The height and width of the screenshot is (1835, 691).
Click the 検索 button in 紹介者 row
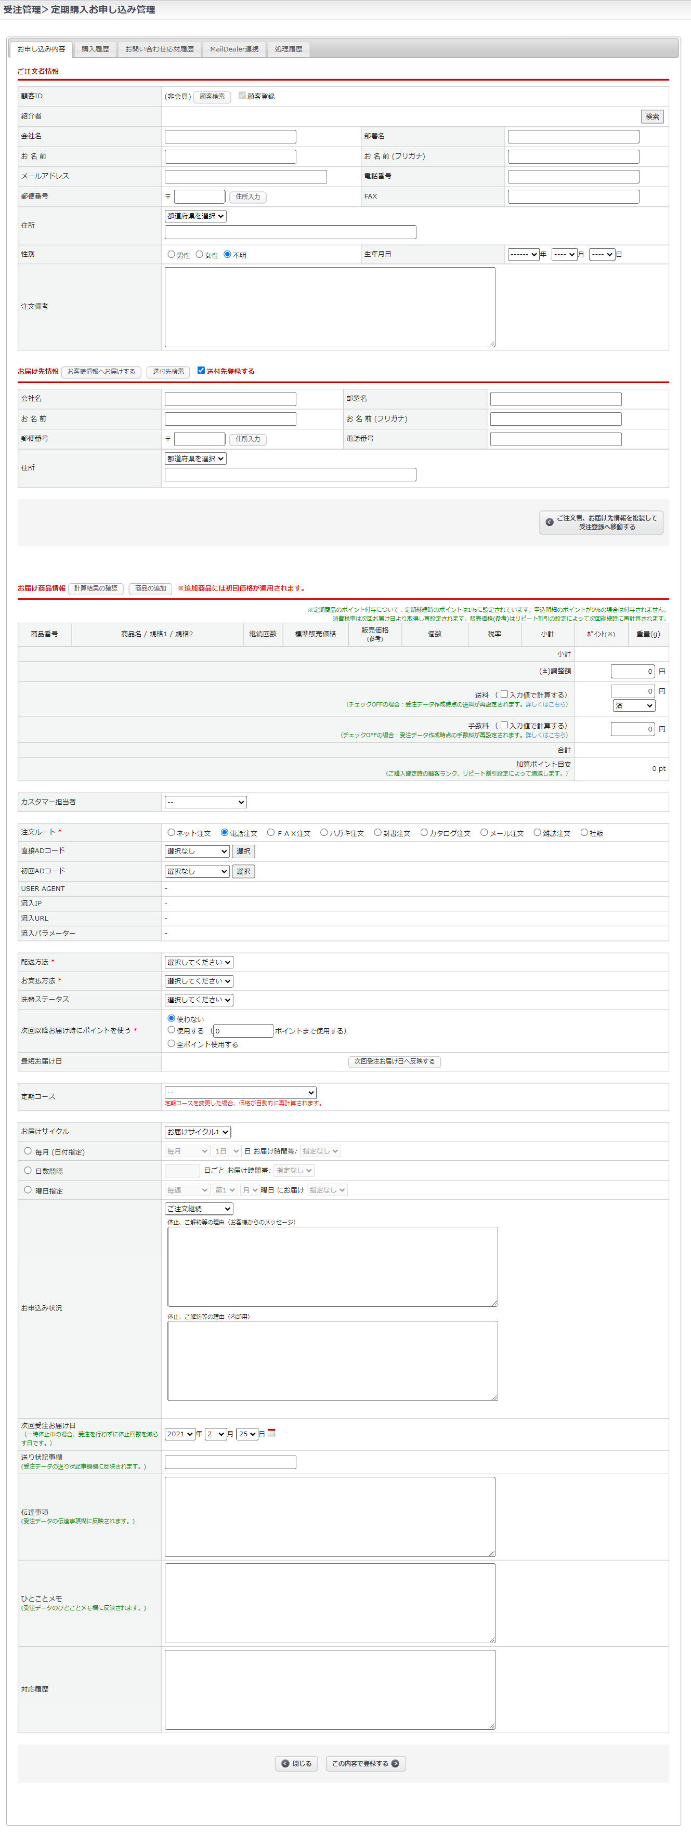tap(652, 116)
